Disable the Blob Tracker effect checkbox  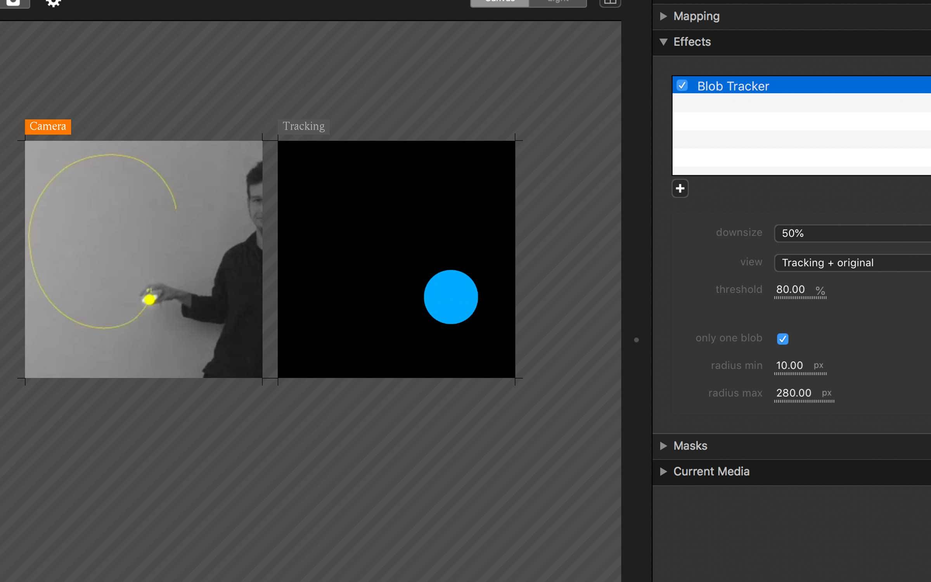[x=682, y=85]
